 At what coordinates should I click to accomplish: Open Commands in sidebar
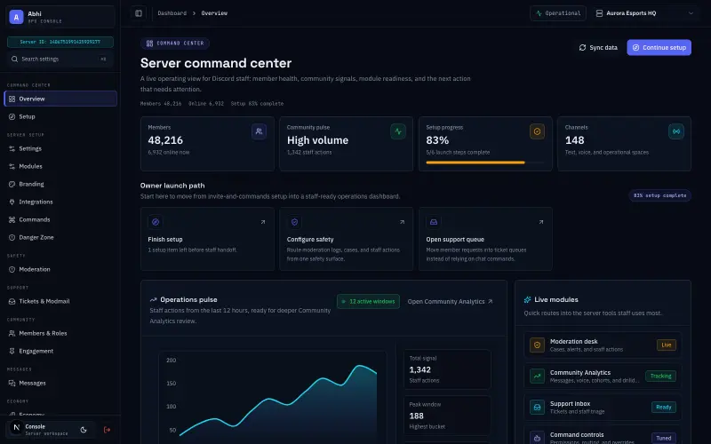[60, 219]
